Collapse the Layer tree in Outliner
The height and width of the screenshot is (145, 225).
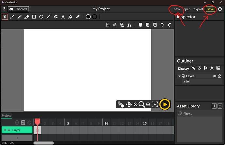(x=179, y=76)
